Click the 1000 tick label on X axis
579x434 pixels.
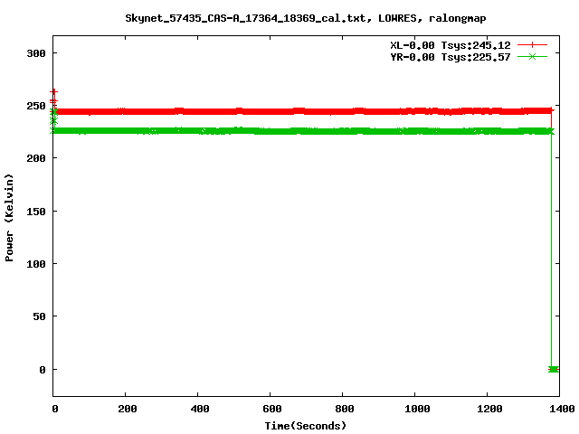click(417, 409)
